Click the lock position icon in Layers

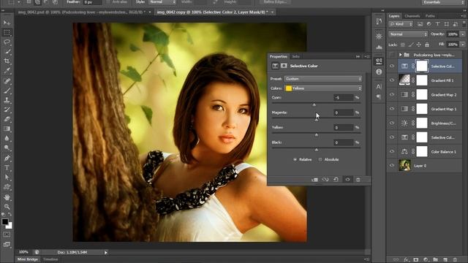[x=419, y=45]
